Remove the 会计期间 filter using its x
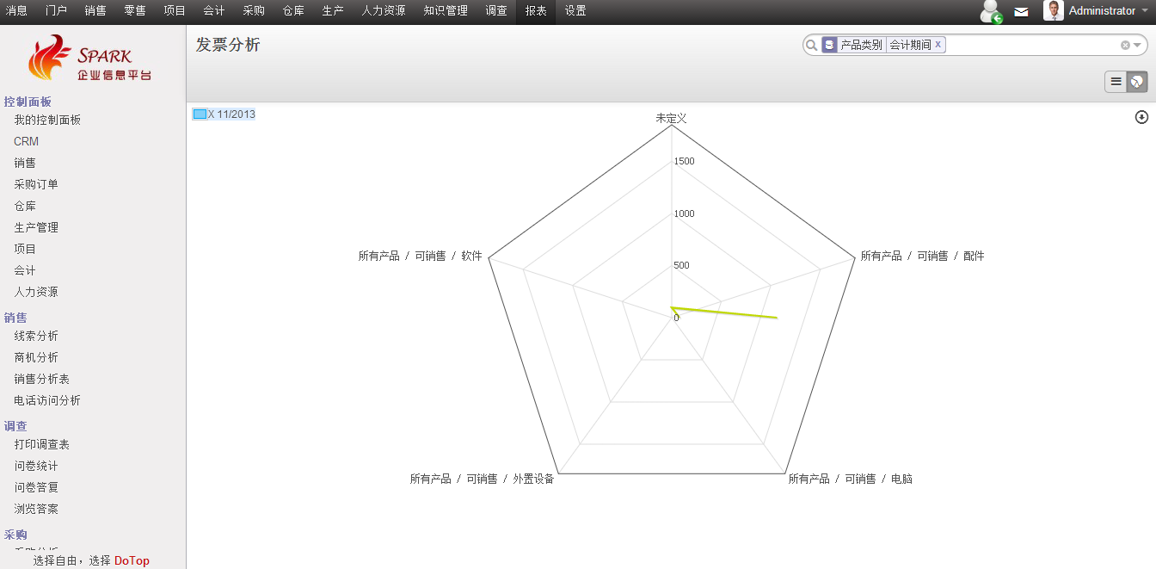The image size is (1156, 569). 938,45
